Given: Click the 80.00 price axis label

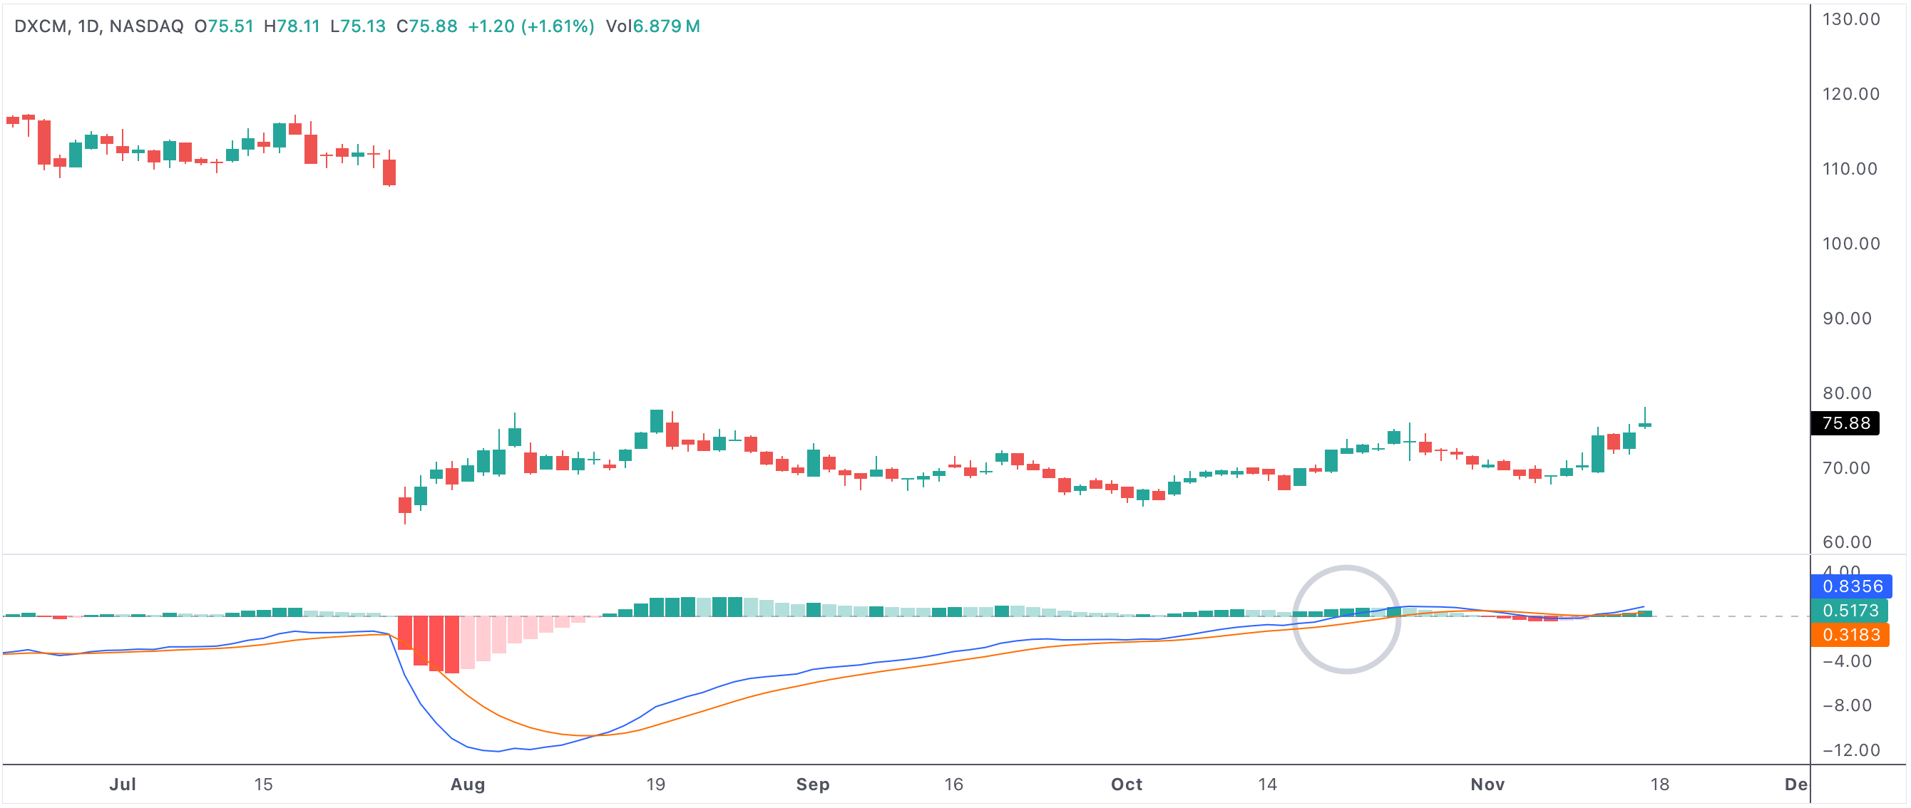Looking at the screenshot, I should (x=1848, y=393).
